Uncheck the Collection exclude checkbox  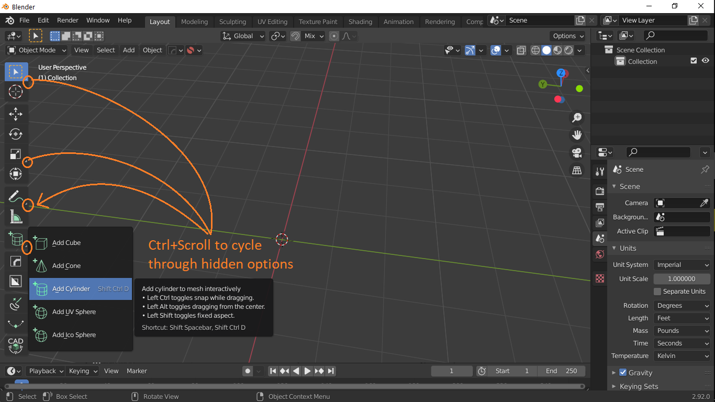click(x=694, y=61)
